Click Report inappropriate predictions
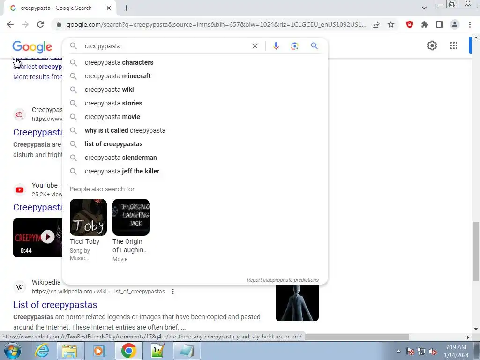Screen dimensions: 480x360 coord(283,280)
